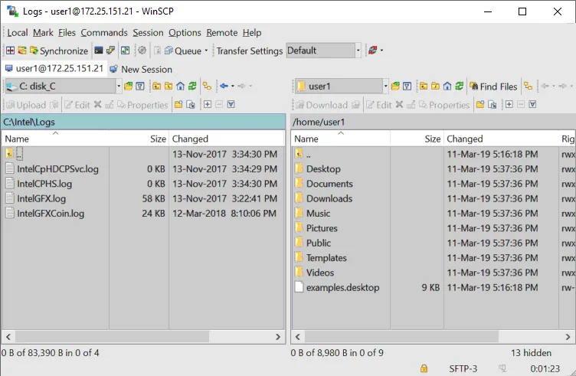Click Find Files in remote panel

click(x=493, y=87)
